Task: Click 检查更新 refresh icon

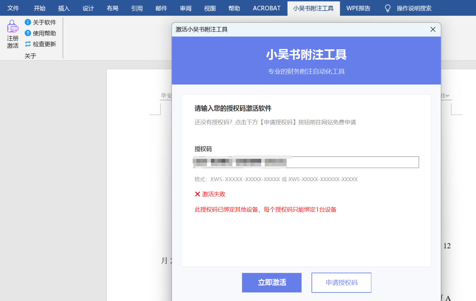Action: coord(28,44)
